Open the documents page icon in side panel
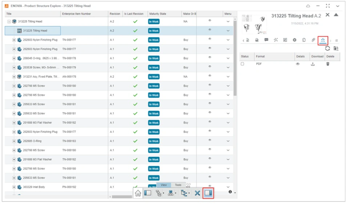 click(x=304, y=40)
